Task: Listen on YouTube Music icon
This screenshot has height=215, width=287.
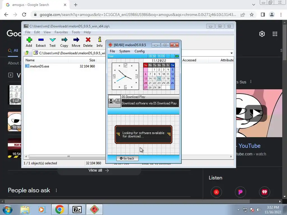Action: [x=216, y=192]
